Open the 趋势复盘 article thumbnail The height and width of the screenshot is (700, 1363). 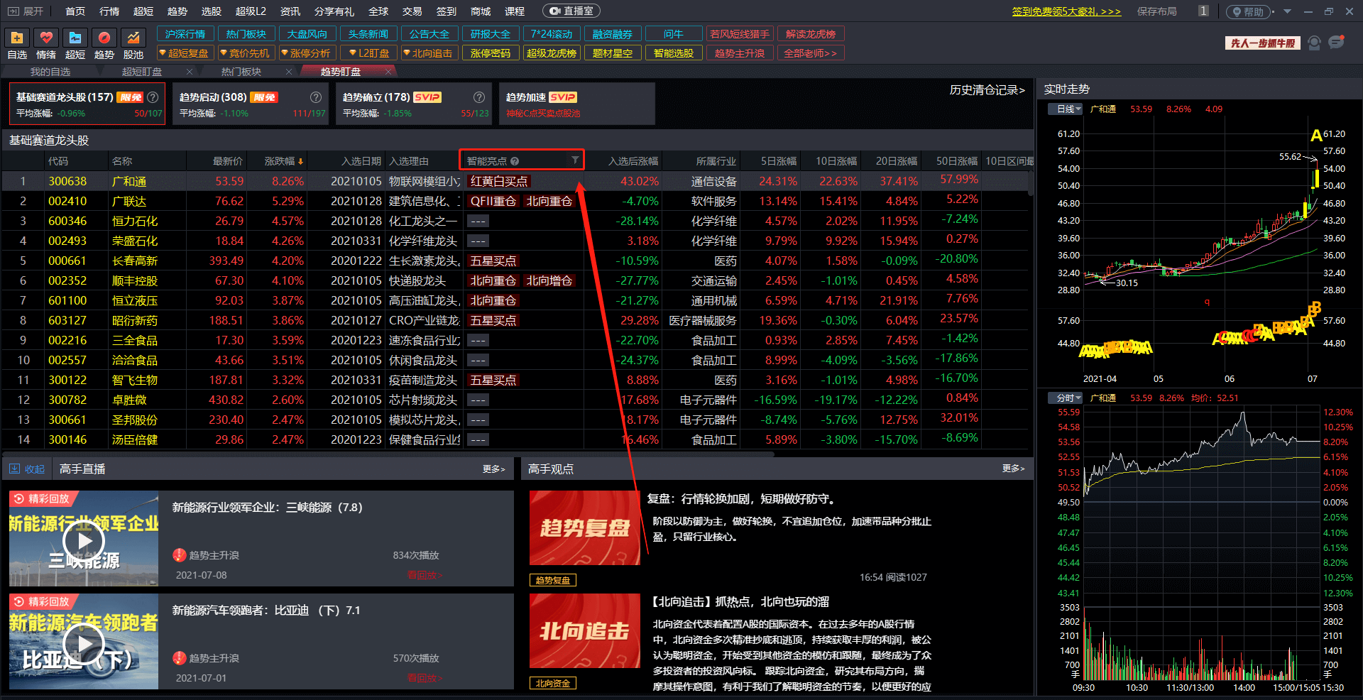coord(585,527)
